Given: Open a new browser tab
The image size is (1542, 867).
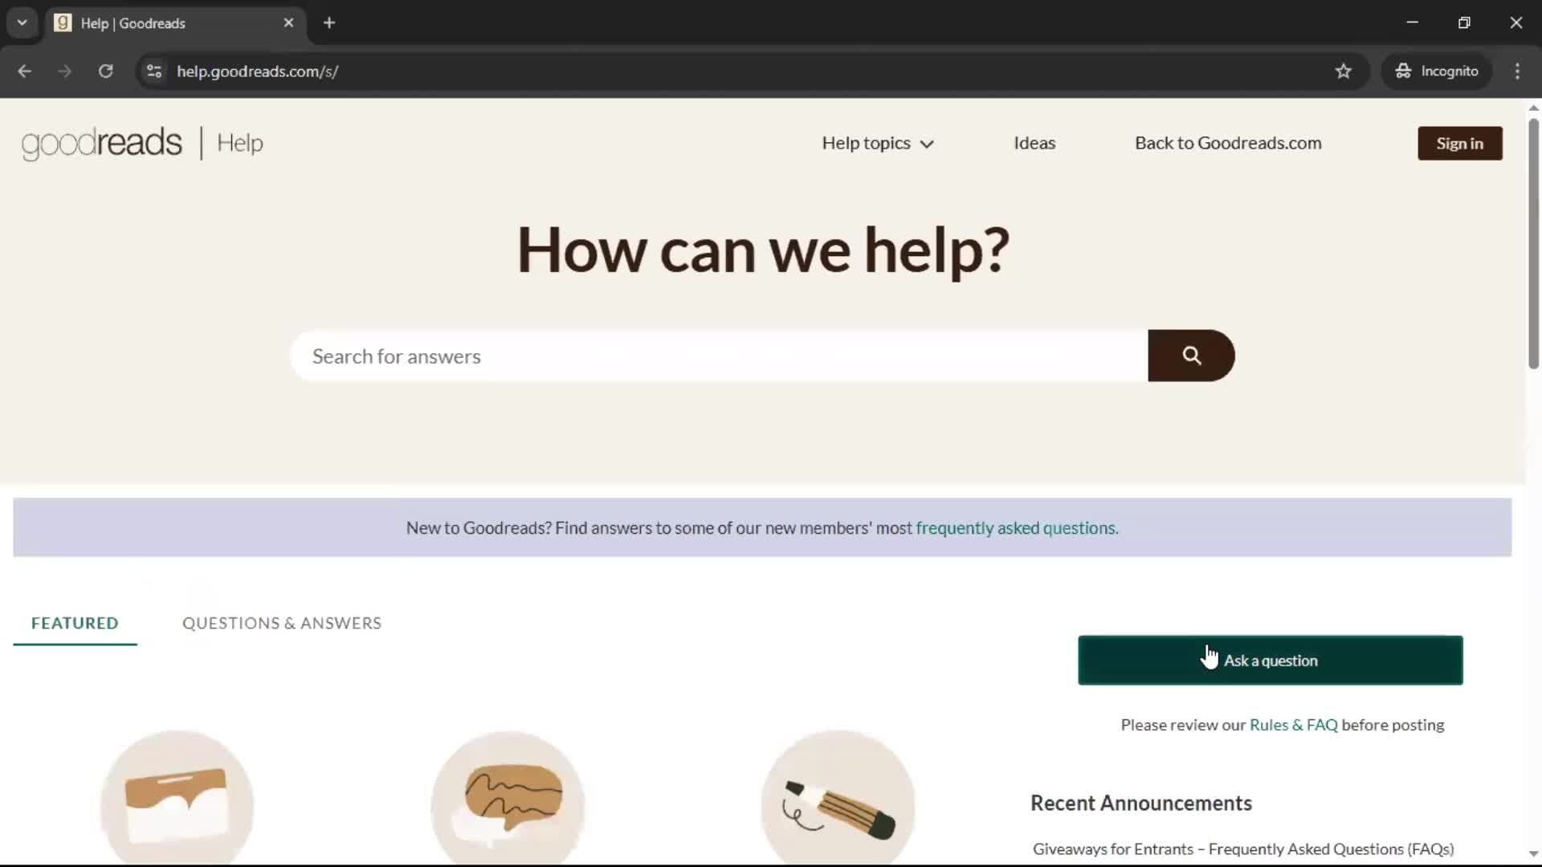Looking at the screenshot, I should pyautogui.click(x=329, y=22).
